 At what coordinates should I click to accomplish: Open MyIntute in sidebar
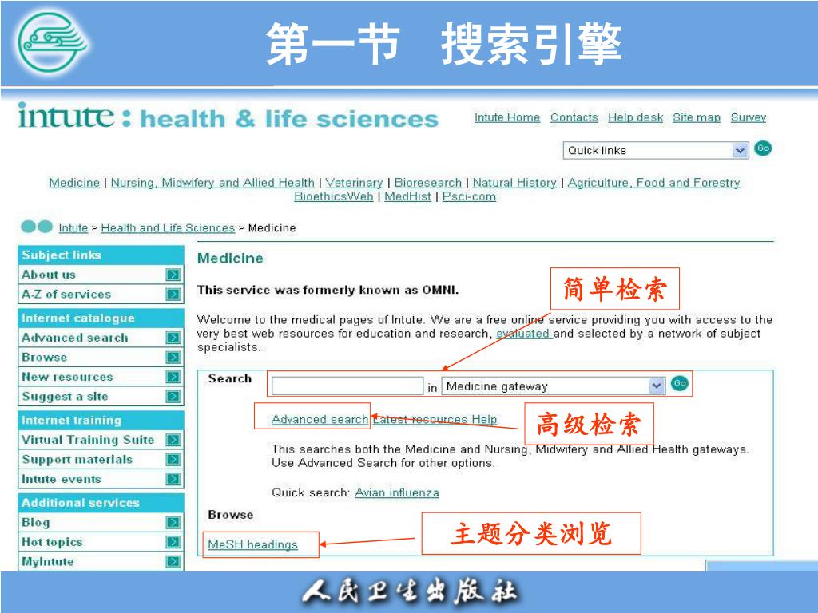[x=101, y=562]
